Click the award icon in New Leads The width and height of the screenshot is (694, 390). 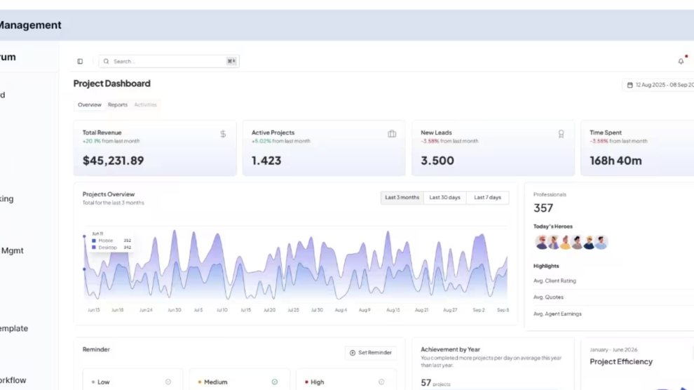coord(561,134)
